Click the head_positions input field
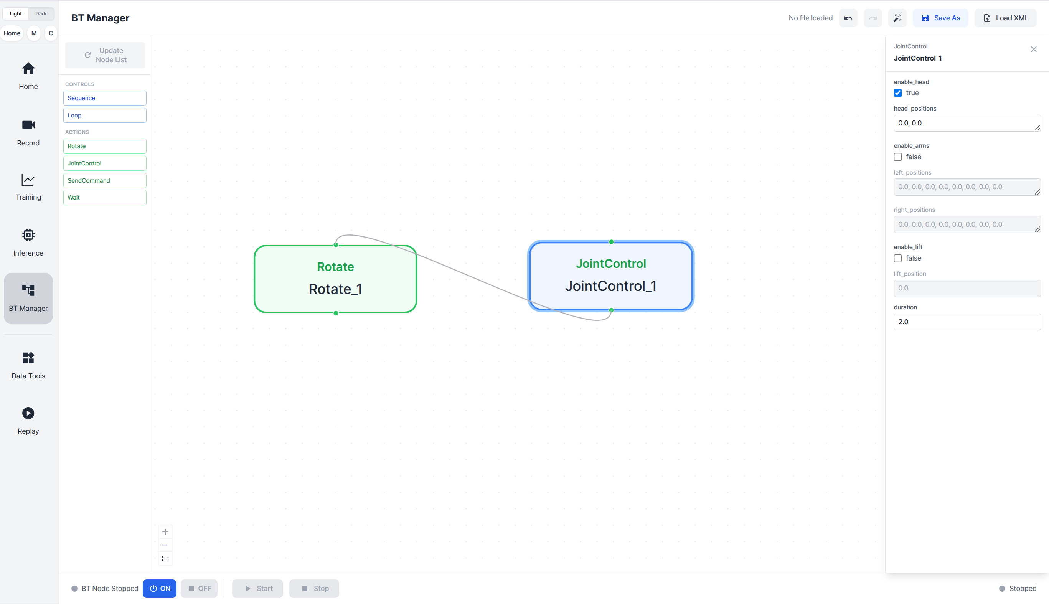The width and height of the screenshot is (1049, 604). (967, 123)
